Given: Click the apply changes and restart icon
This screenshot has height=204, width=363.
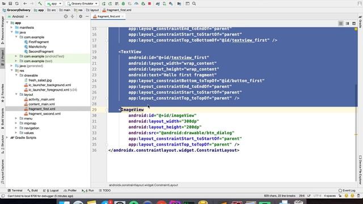Looking at the screenshot, I should (x=110, y=4).
